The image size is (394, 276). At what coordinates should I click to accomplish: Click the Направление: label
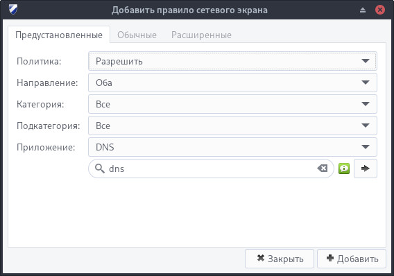pos(47,83)
